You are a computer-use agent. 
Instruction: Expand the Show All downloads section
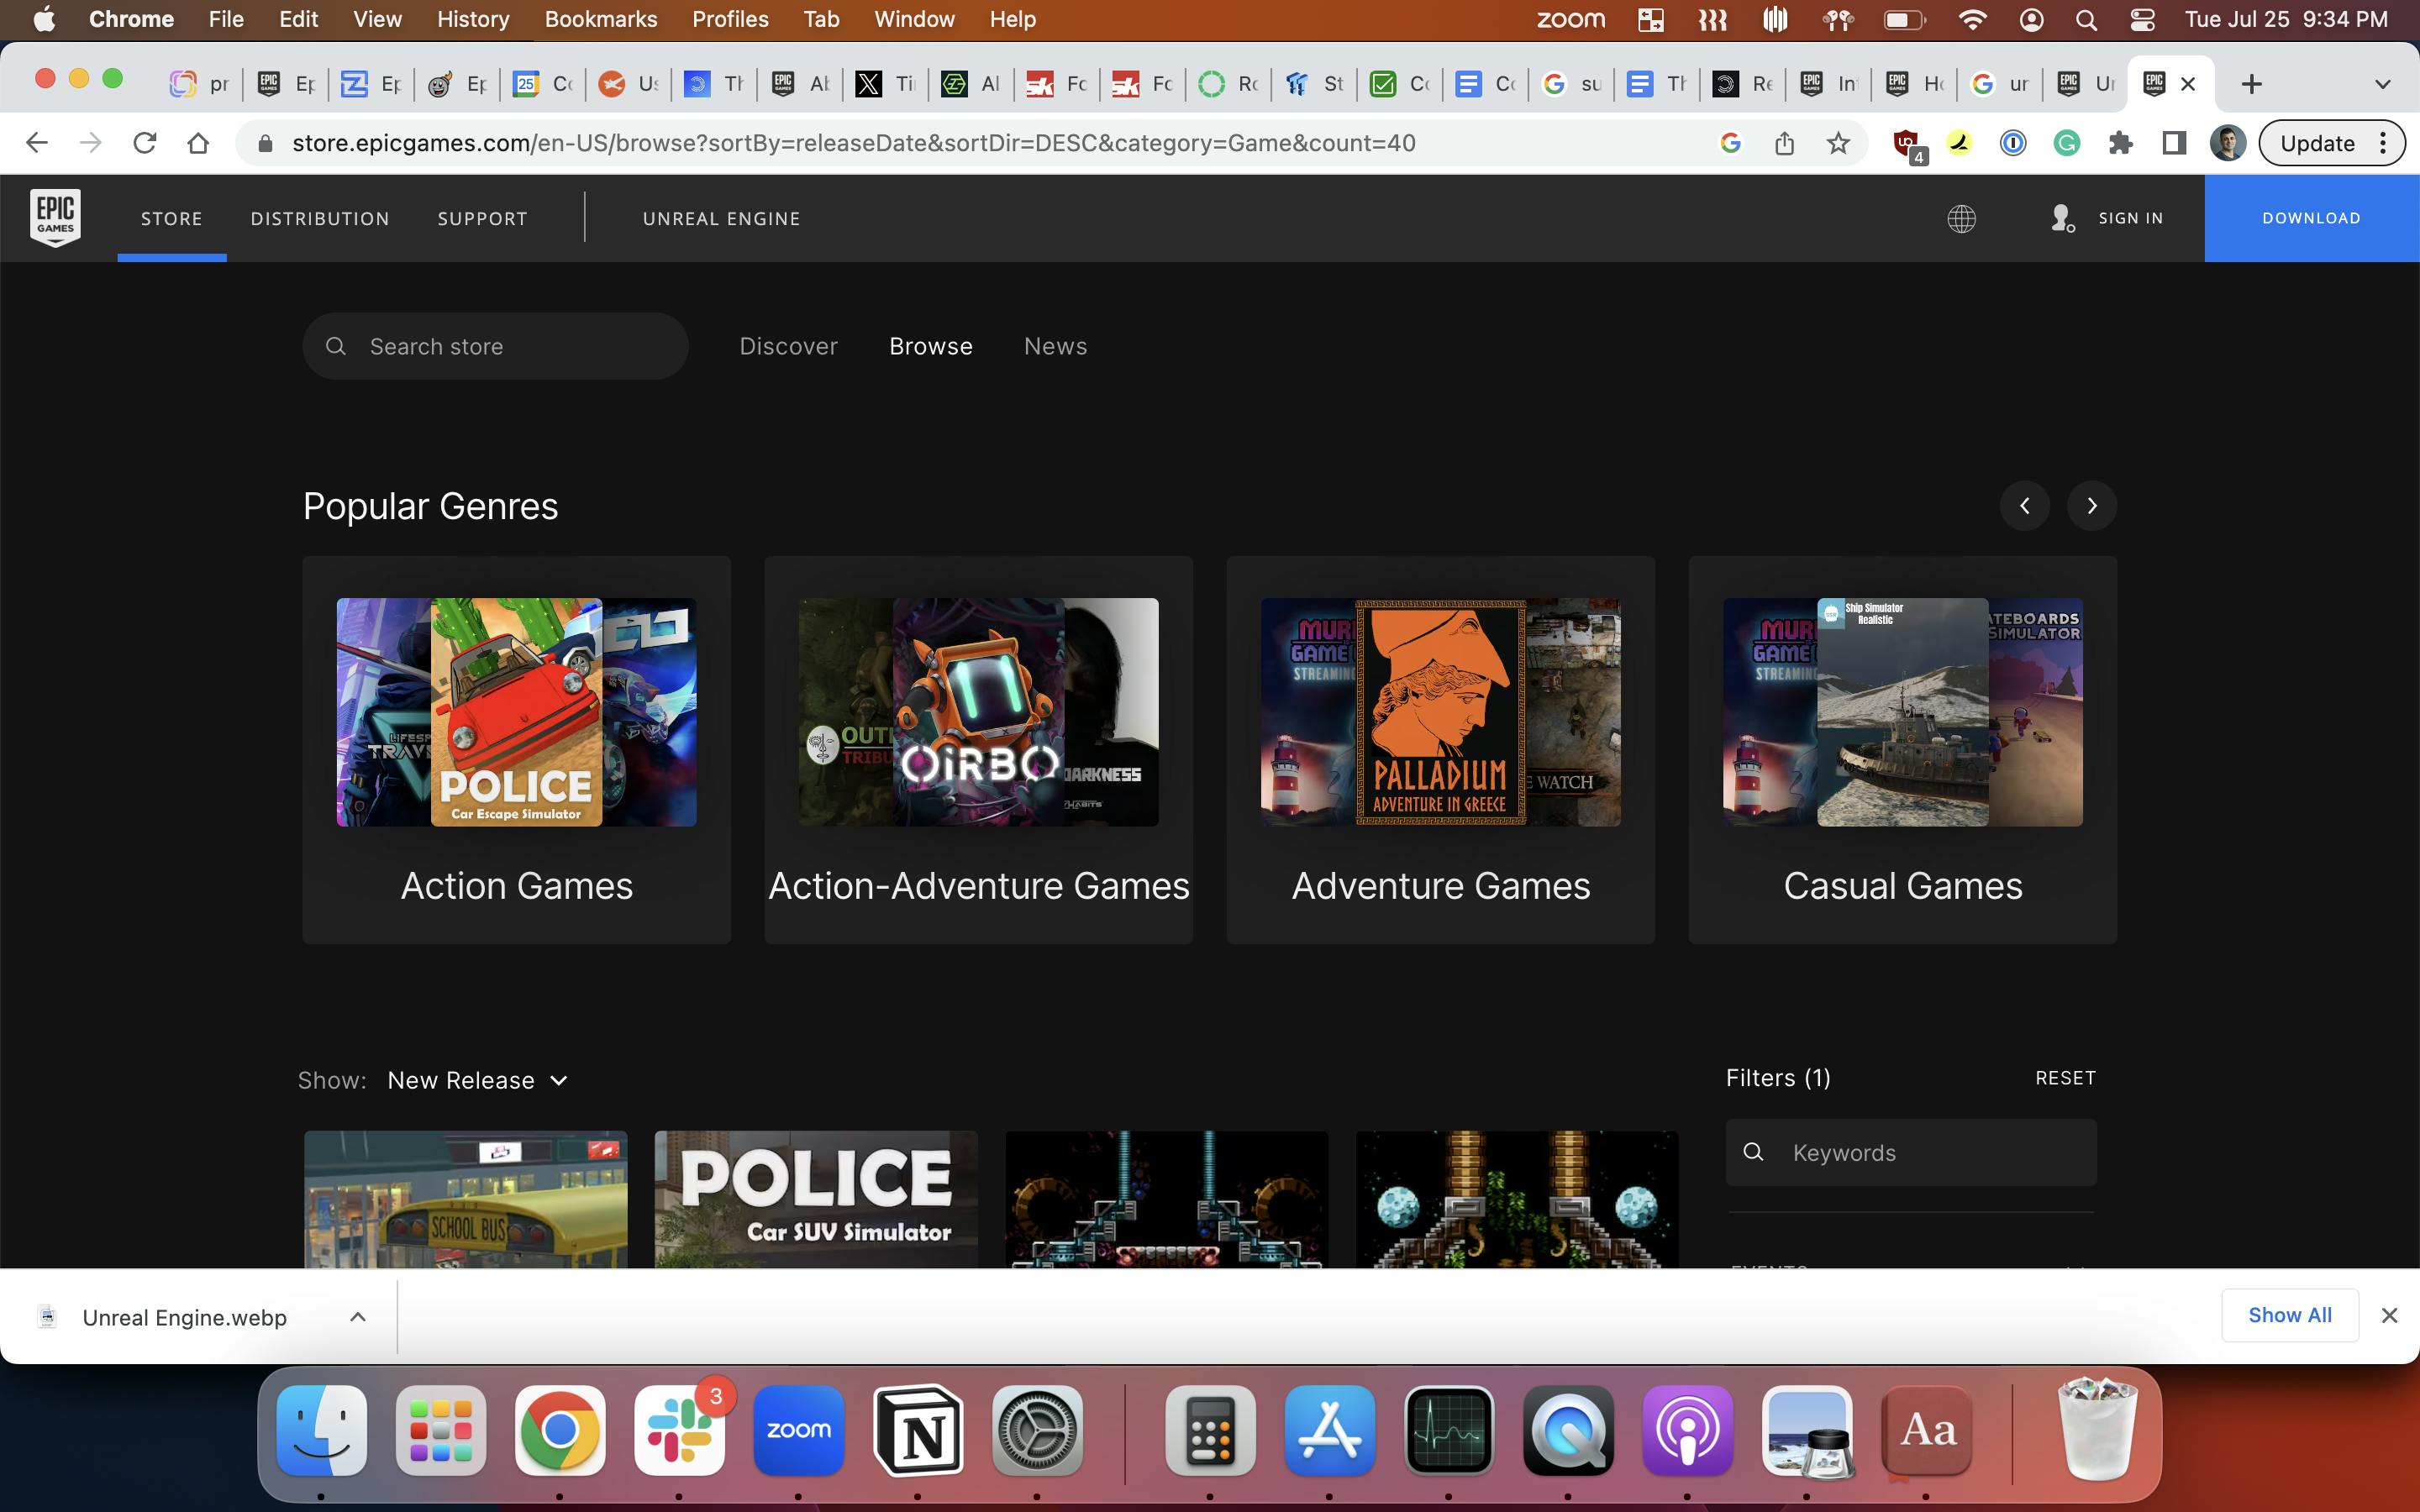[x=2289, y=1315]
